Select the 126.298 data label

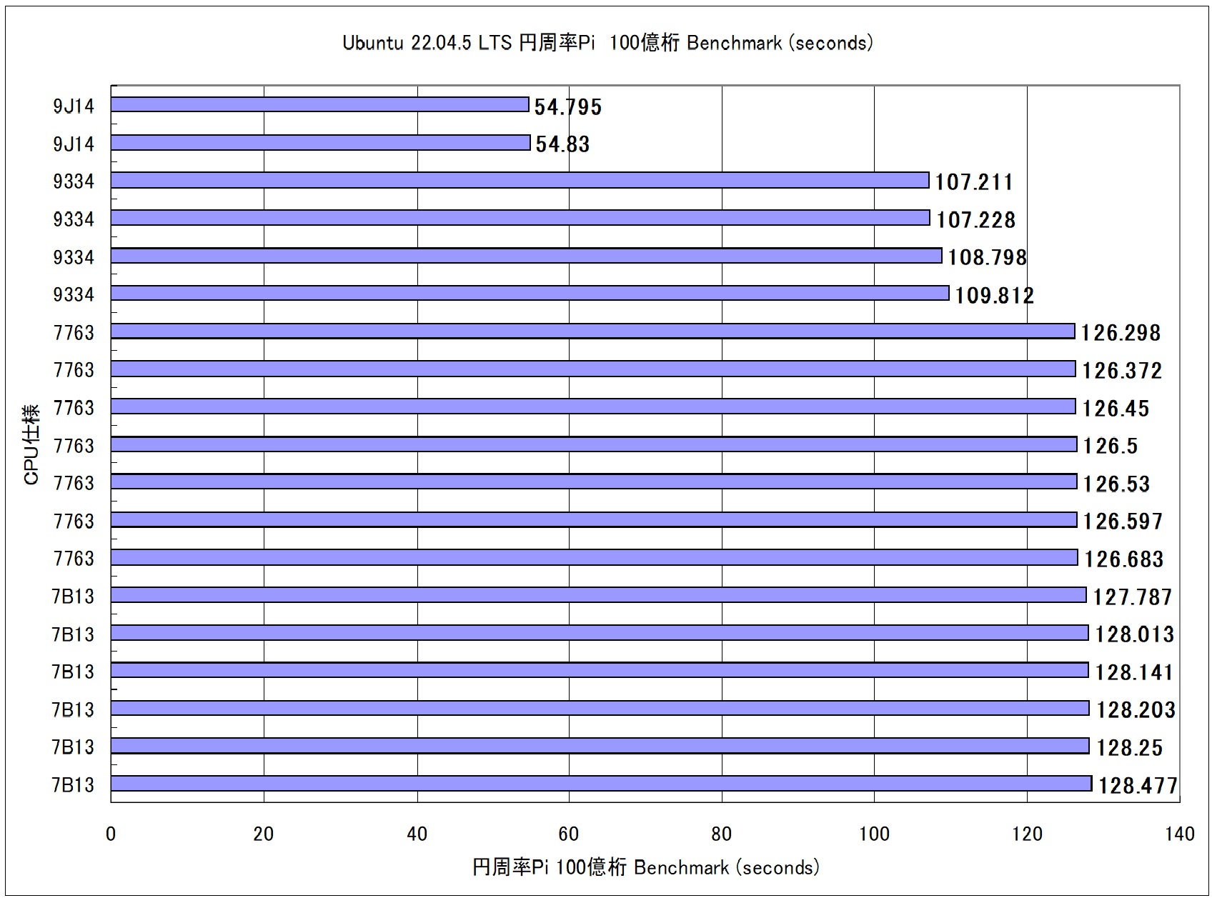pyautogui.click(x=1120, y=333)
